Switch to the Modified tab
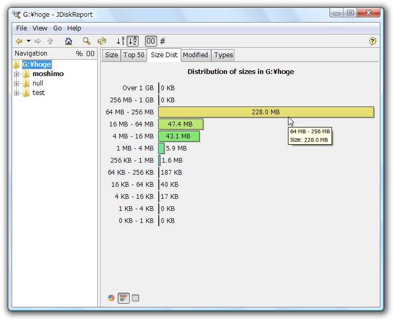Image resolution: width=393 pixels, height=320 pixels. 195,55
